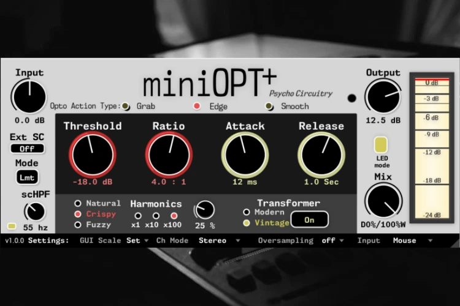The height and width of the screenshot is (306, 460).
Task: Open Oversampling off dropdown
Action: (332, 241)
